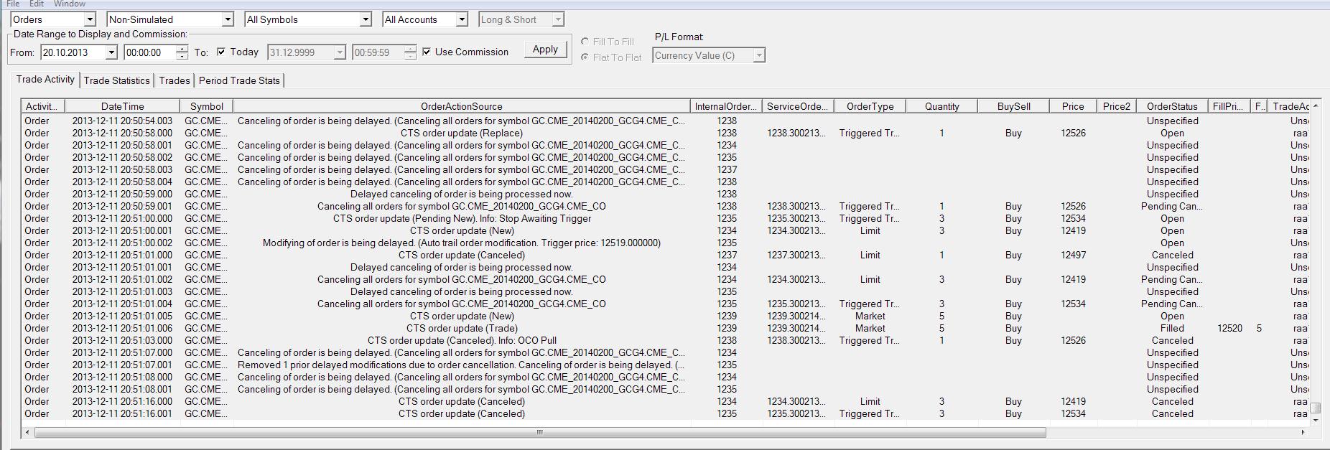The image size is (1330, 450).
Task: Switch to the Period Trade Stats tab
Action: (239, 80)
